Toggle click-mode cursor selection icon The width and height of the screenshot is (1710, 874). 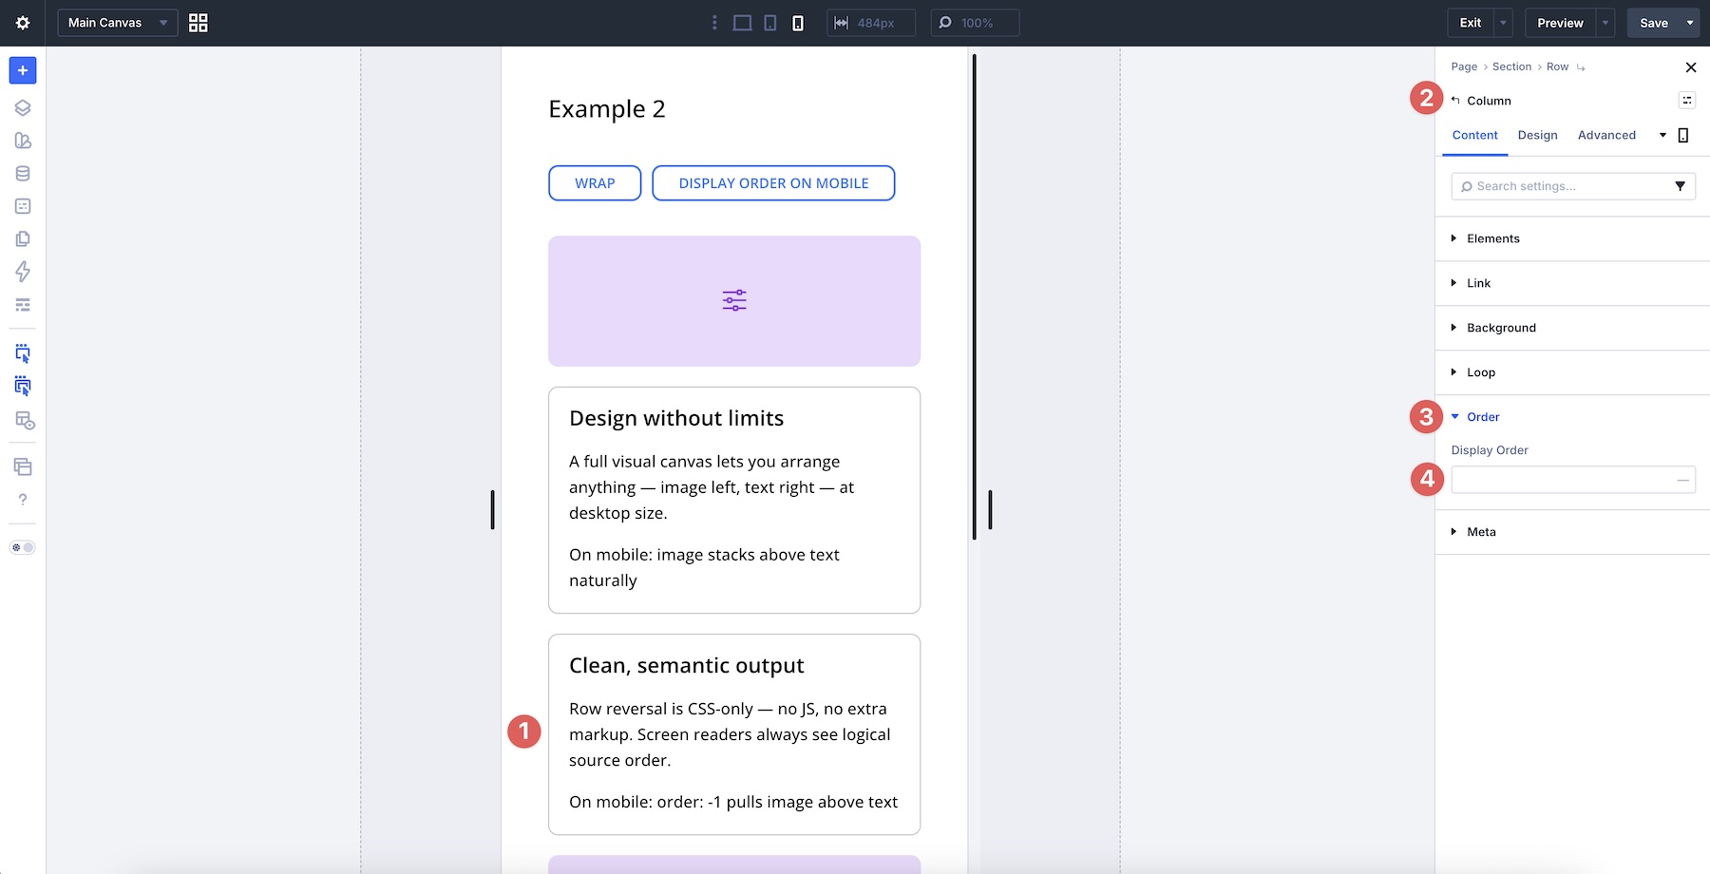coord(23,354)
